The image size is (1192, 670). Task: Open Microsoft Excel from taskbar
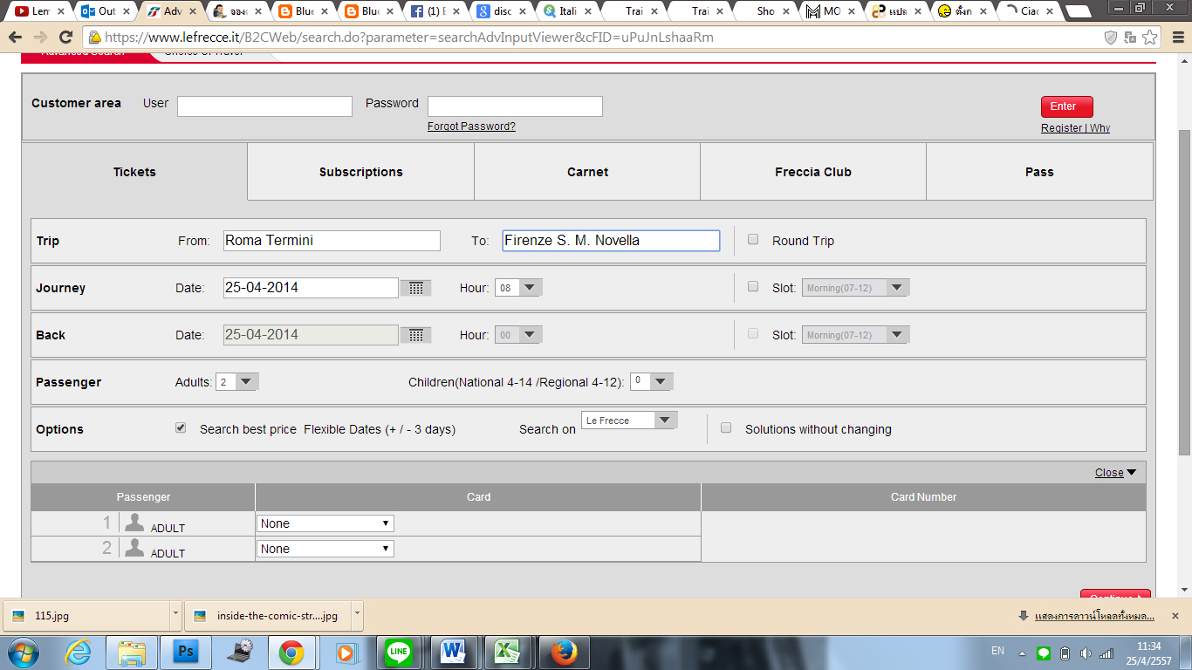[508, 652]
